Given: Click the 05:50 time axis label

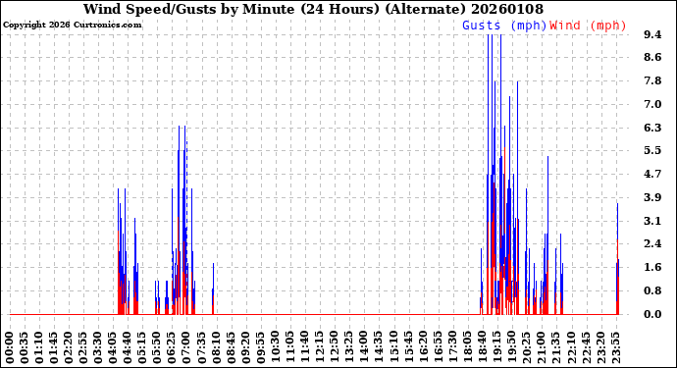Looking at the screenshot, I should 157,348.
